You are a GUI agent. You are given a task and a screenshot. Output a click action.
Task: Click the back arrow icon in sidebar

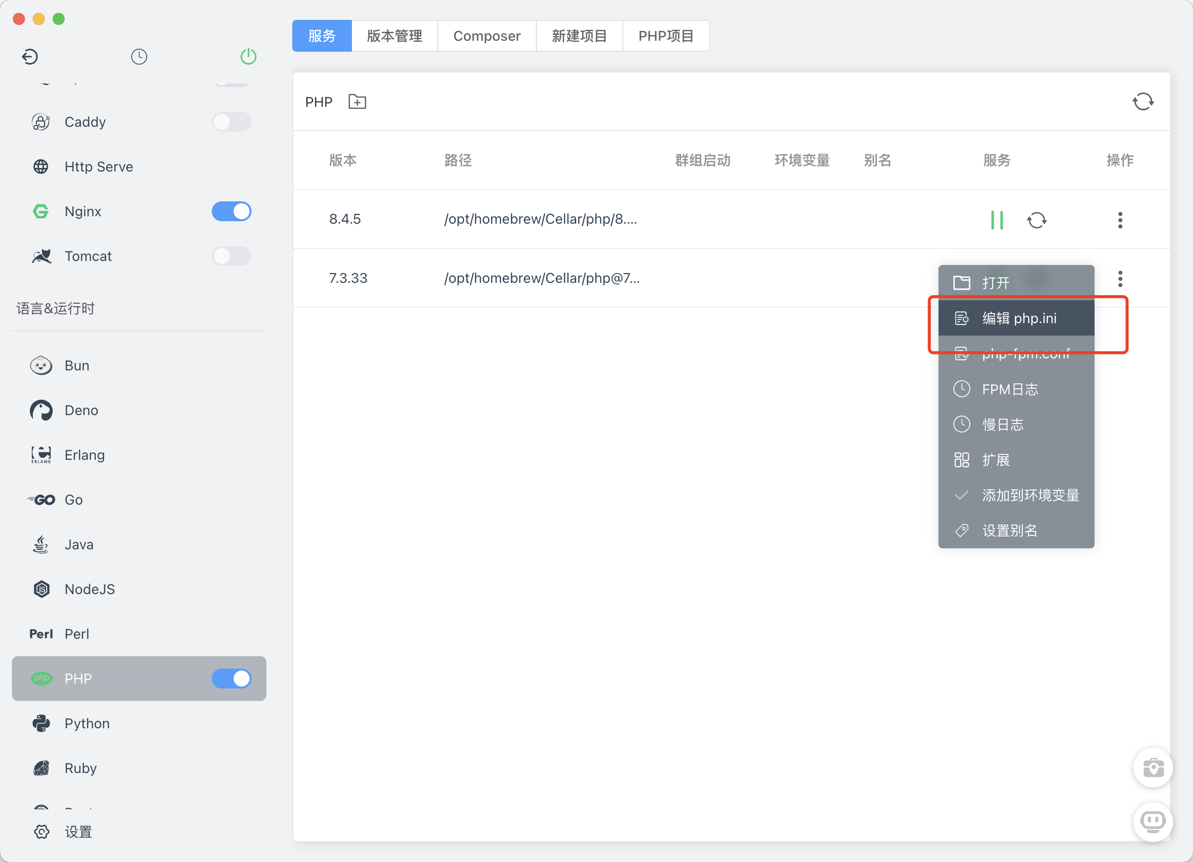point(30,56)
